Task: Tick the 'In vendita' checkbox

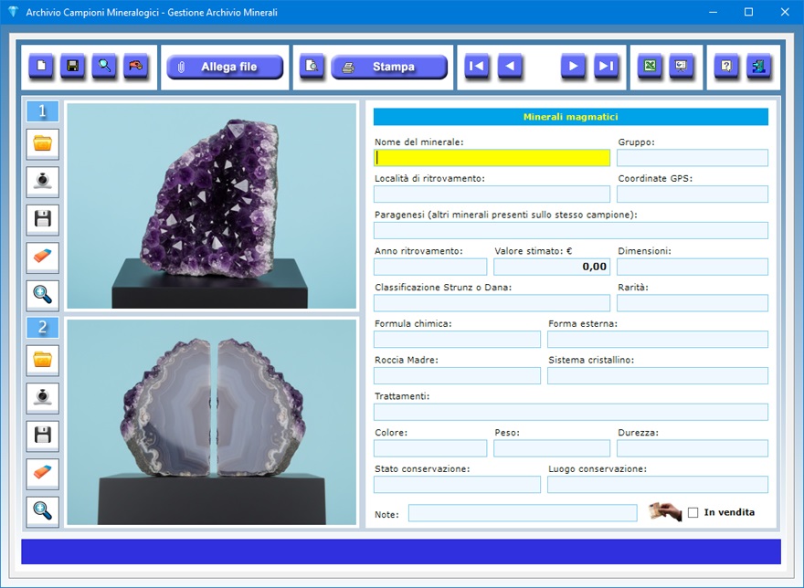Action: [693, 512]
